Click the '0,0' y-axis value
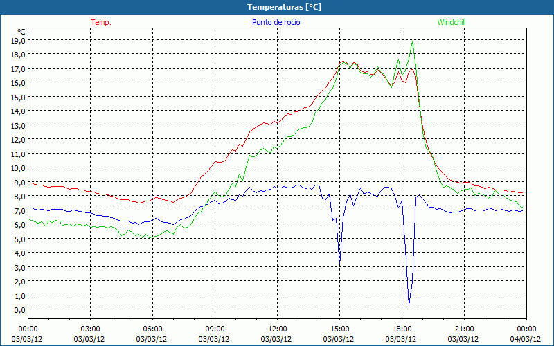 click(19, 310)
